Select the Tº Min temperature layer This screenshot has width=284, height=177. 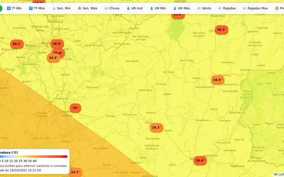coord(14,8)
